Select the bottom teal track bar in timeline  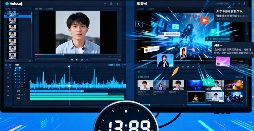tap(77, 99)
